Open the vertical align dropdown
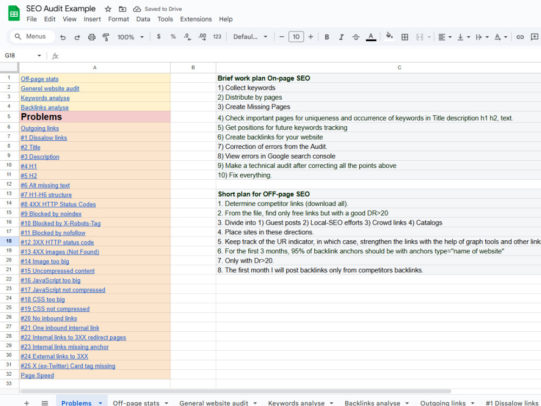Screen dimensions: 541x406 (464, 37)
